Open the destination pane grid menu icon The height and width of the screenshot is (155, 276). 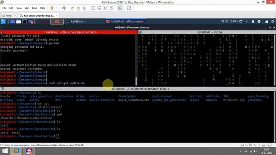pyautogui.click(x=2, y=89)
